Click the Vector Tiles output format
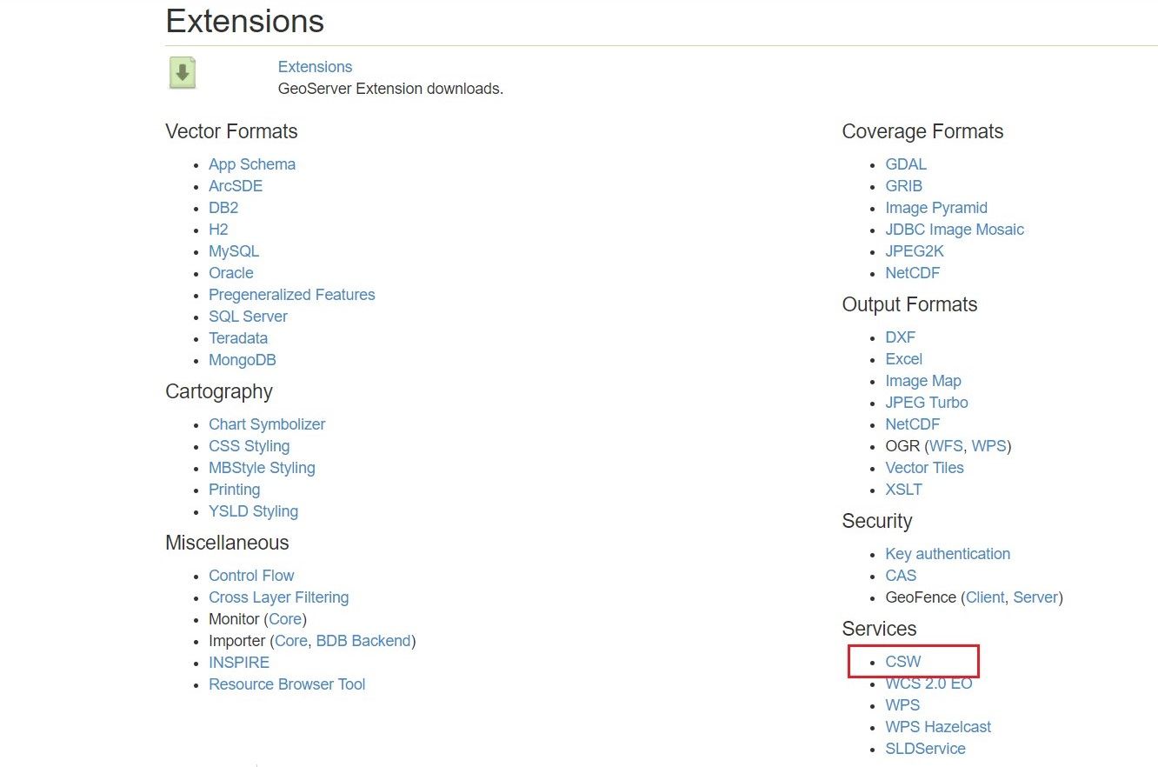Image resolution: width=1158 pixels, height=767 pixels. (924, 467)
